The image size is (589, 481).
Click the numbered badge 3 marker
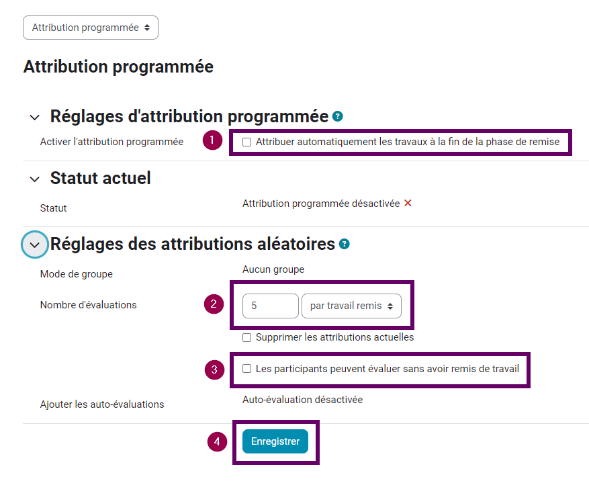pos(214,369)
